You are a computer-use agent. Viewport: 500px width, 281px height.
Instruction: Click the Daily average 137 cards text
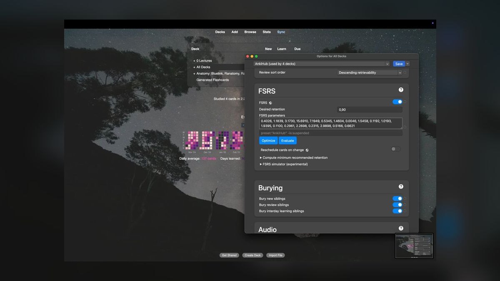(x=198, y=159)
